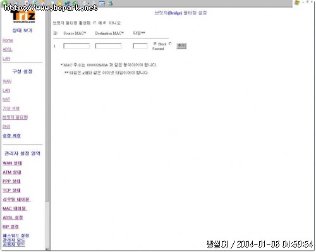Click the ID column header
The height and width of the screenshot is (252, 316).
tap(56, 33)
